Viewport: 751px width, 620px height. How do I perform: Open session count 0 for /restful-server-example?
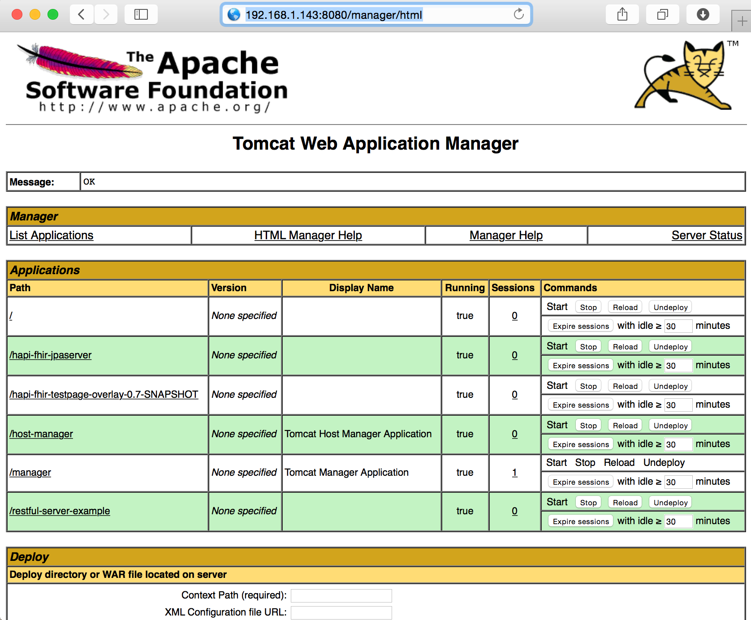tap(514, 511)
